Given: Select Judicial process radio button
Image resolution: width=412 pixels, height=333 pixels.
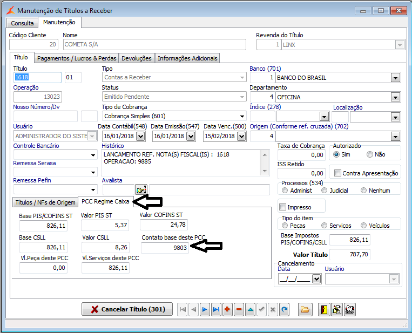Looking at the screenshot, I should [324, 191].
